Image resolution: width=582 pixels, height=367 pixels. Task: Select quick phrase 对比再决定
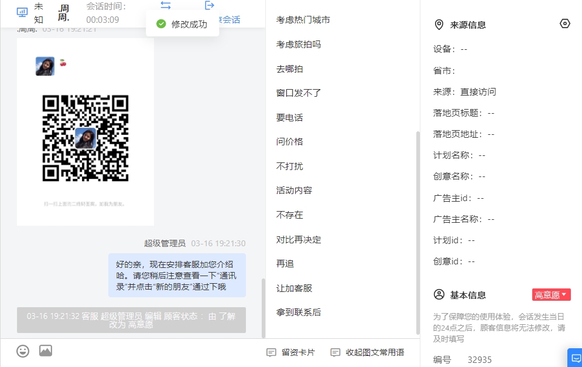coord(299,239)
